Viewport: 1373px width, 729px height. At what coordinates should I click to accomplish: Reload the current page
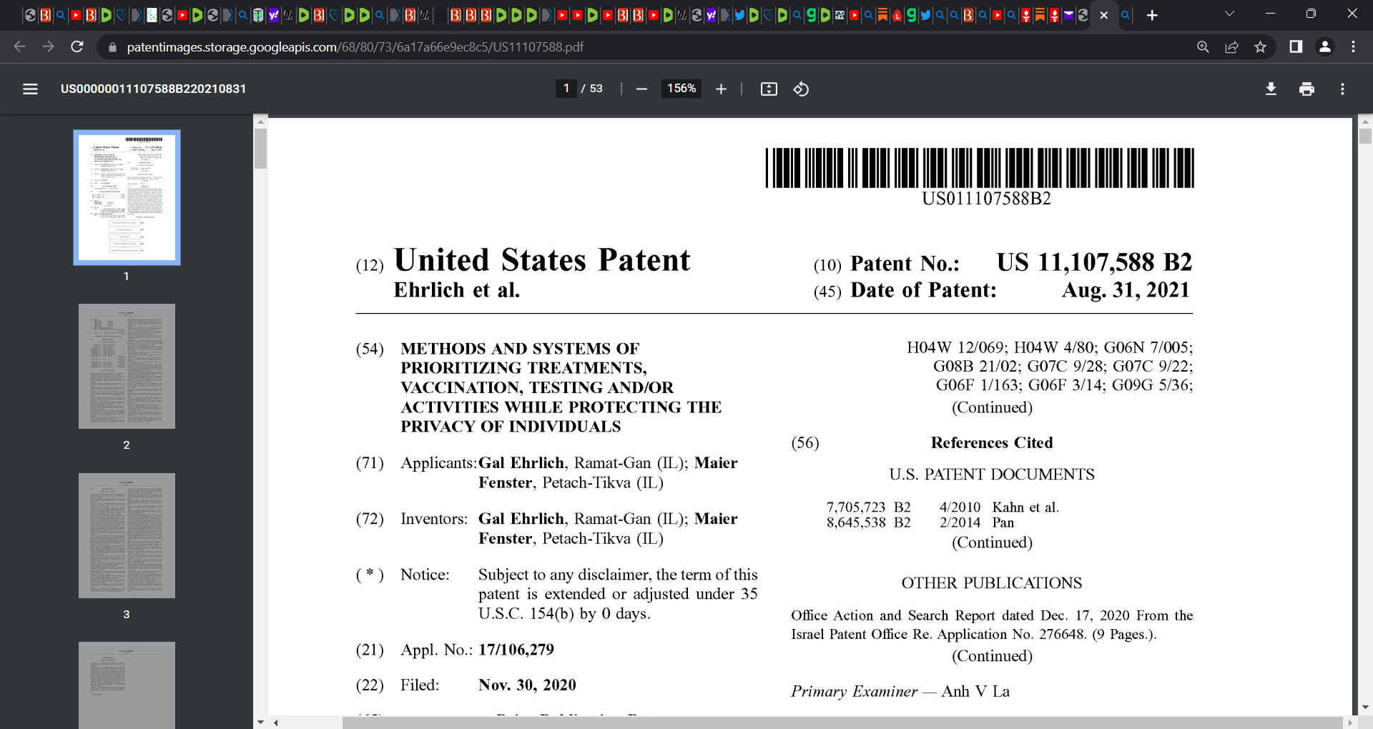(x=77, y=46)
